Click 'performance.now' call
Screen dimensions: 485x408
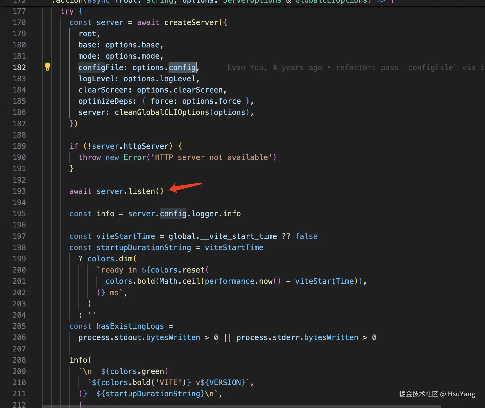[x=239, y=281]
